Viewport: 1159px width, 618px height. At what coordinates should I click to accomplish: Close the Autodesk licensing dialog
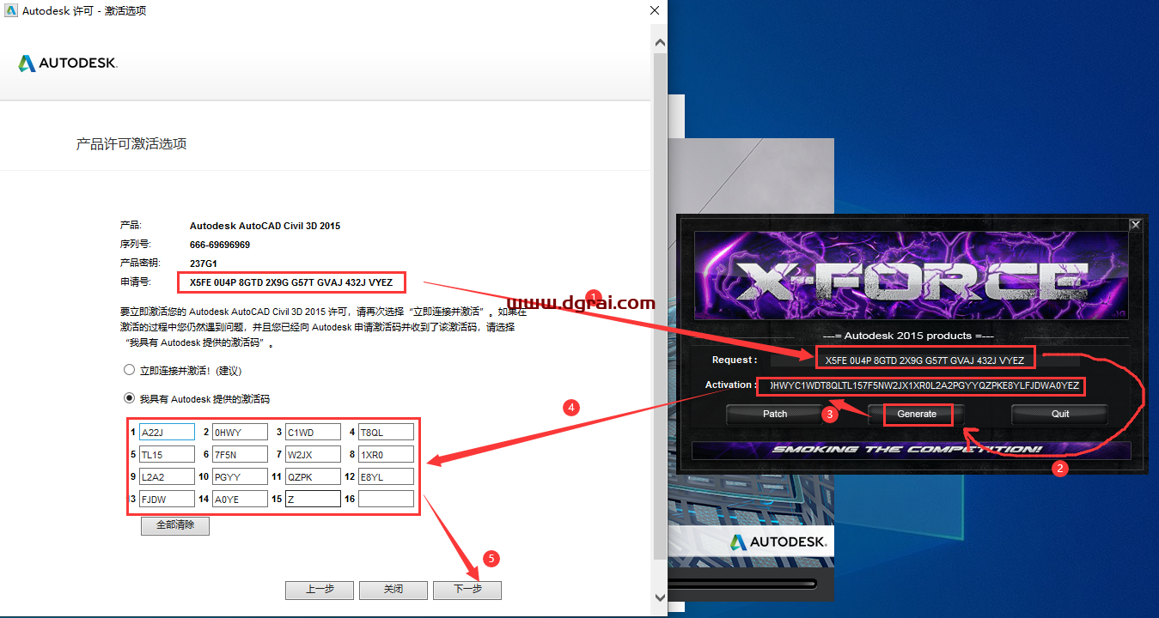(655, 10)
